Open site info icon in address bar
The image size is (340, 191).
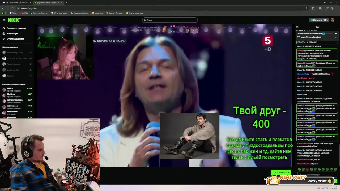(18, 8)
